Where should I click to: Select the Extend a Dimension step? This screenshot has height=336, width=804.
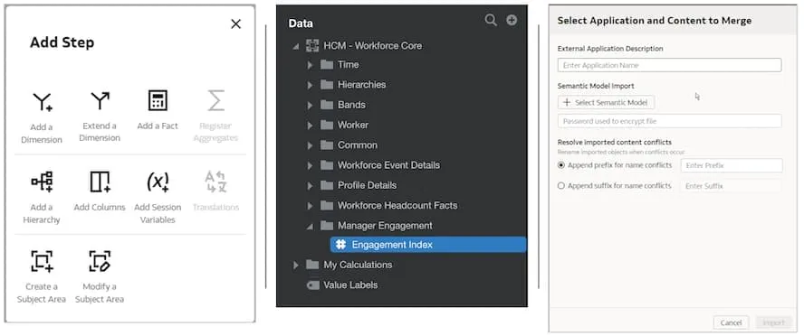pyautogui.click(x=100, y=101)
